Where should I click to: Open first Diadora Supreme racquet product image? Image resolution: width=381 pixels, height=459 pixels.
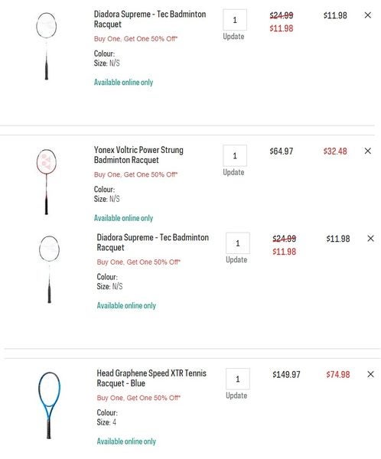pos(46,46)
